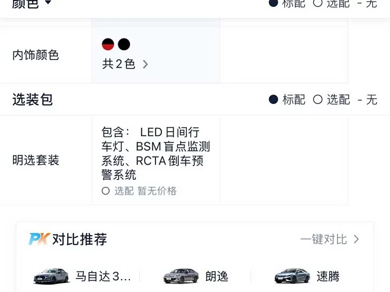Tap the 马自达3 car thumbnail
The height and width of the screenshot is (292, 390).
tap(51, 276)
